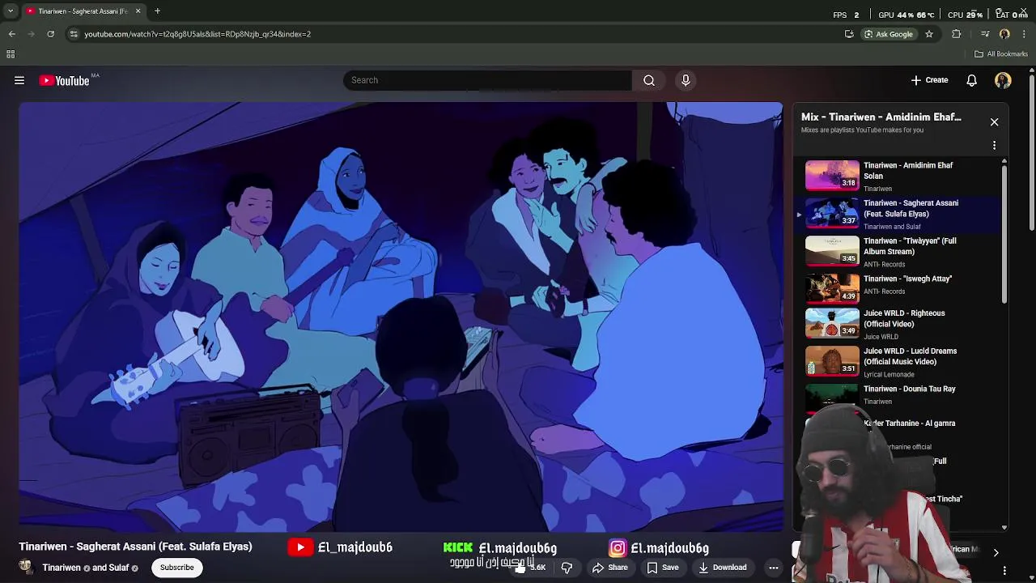Start voice search with microphone icon

click(x=686, y=80)
